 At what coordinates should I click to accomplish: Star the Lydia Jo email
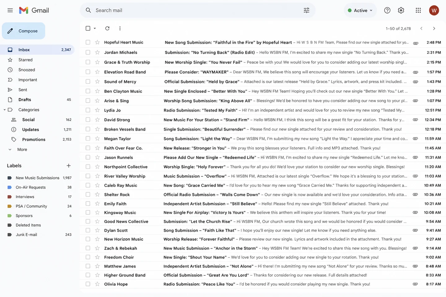tap(97, 110)
